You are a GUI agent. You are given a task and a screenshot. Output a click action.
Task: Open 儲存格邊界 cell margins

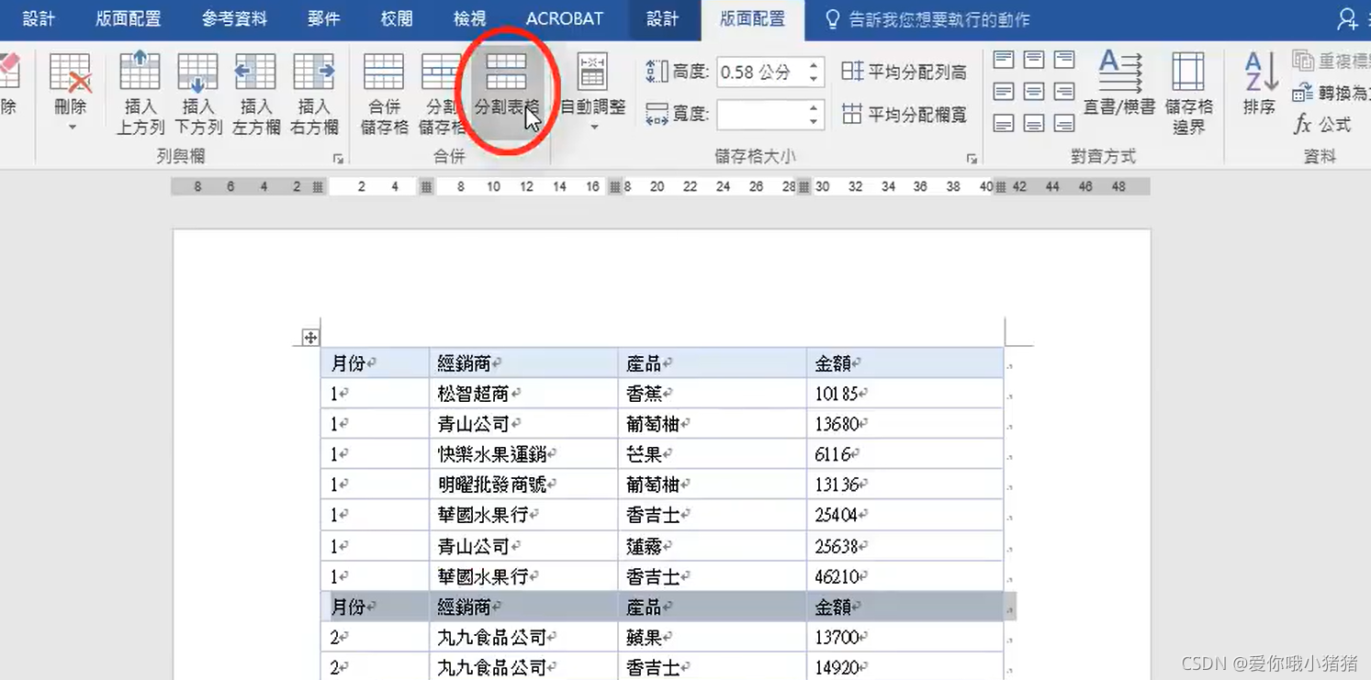point(1188,95)
